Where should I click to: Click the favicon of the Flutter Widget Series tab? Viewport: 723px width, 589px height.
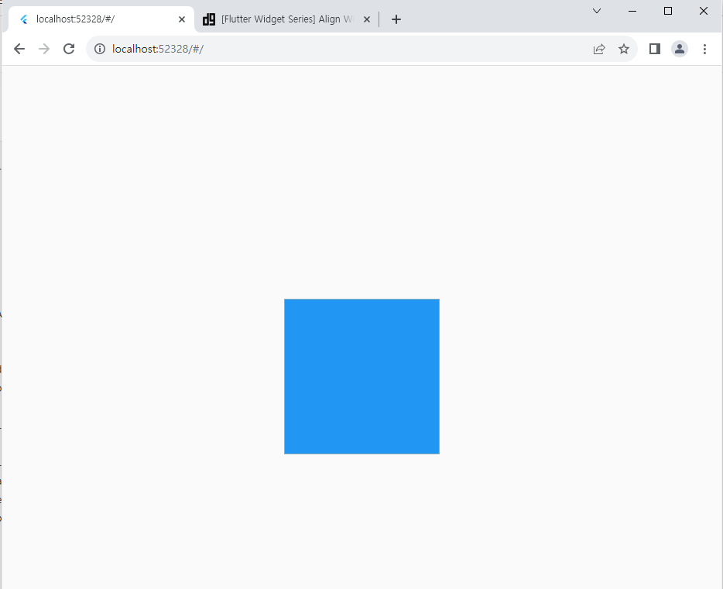(x=209, y=19)
